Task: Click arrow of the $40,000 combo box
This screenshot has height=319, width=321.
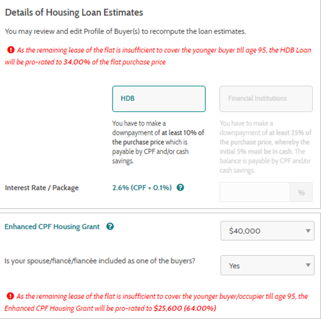Action: coord(308,231)
